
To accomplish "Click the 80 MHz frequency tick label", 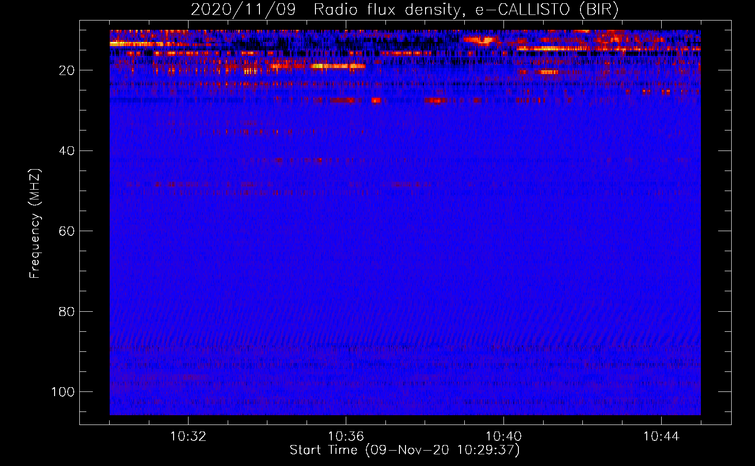I will (x=67, y=312).
